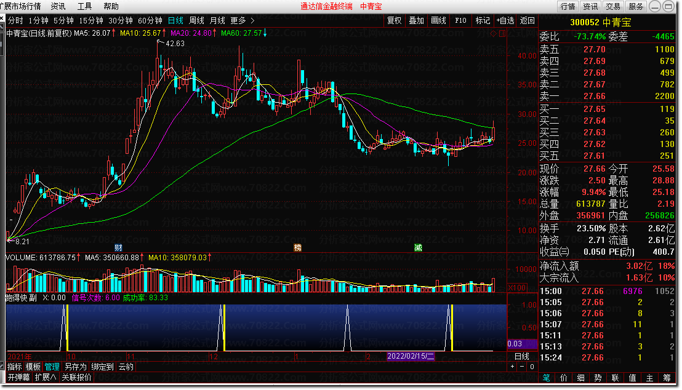Open the 画线 drawing tools

[438, 20]
